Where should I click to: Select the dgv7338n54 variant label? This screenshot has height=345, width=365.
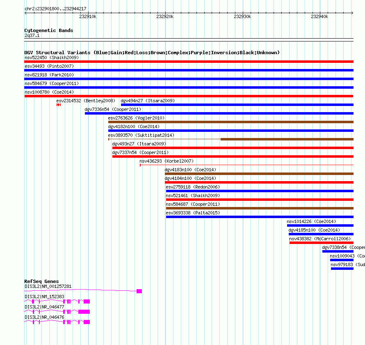pos(343,247)
